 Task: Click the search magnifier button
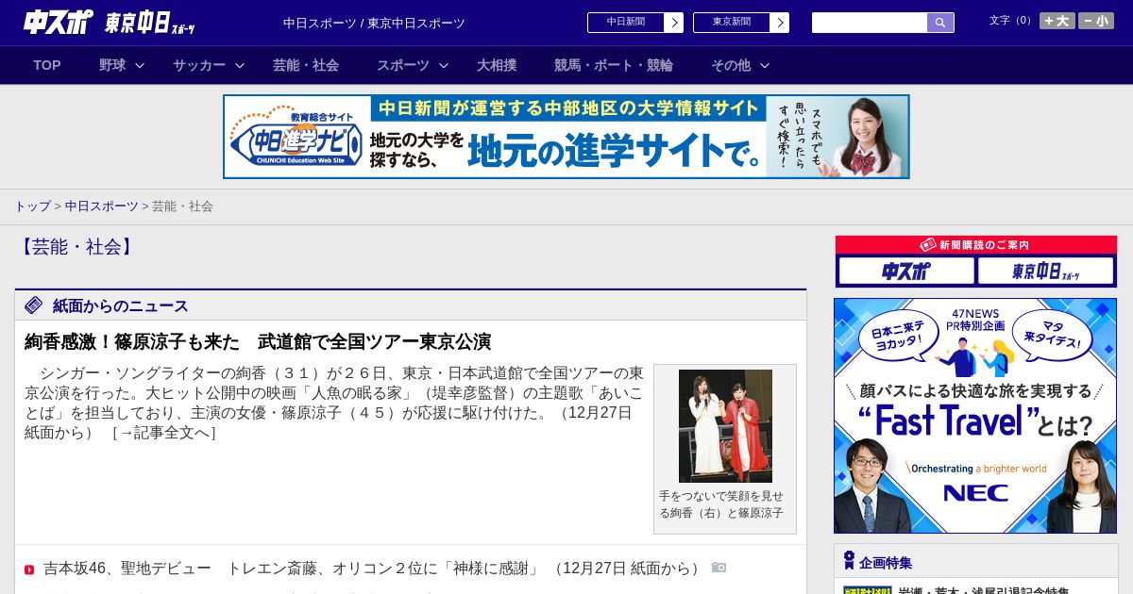940,23
